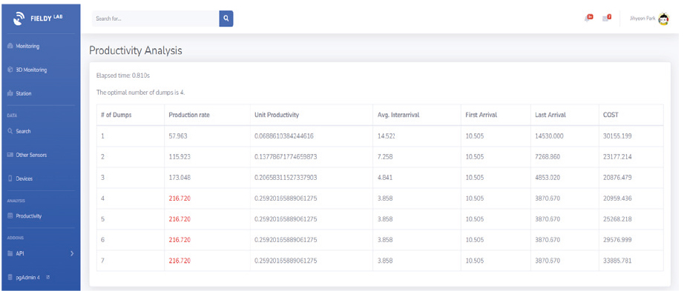
Task: Click the Devices phone icon
Action: pyautogui.click(x=10, y=178)
